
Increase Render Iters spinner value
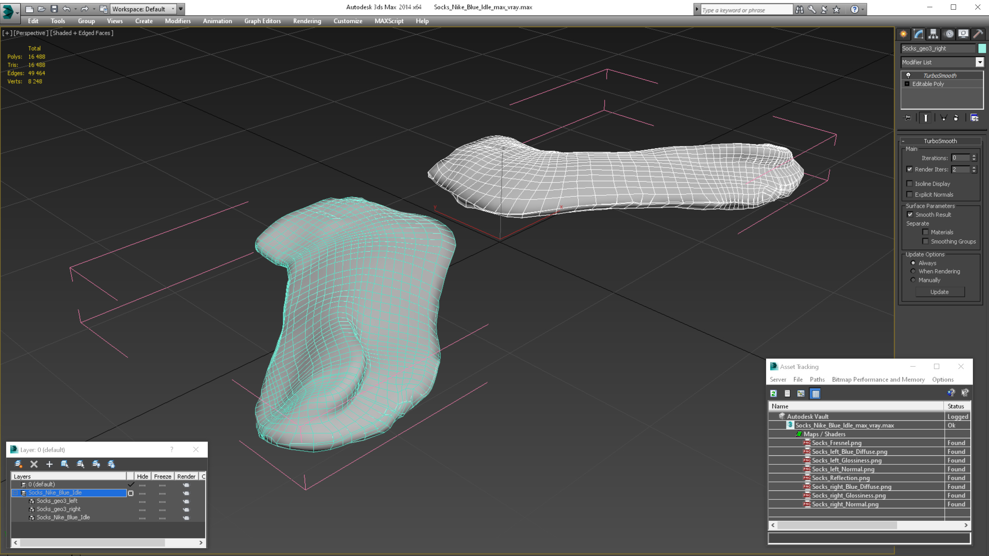(974, 167)
